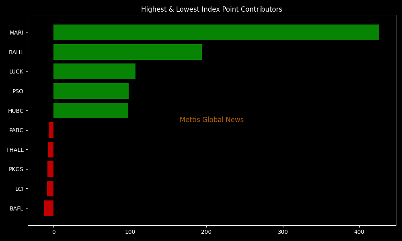402x241 pixels.
Task: Click the PSO green bar
Action: (x=91, y=91)
